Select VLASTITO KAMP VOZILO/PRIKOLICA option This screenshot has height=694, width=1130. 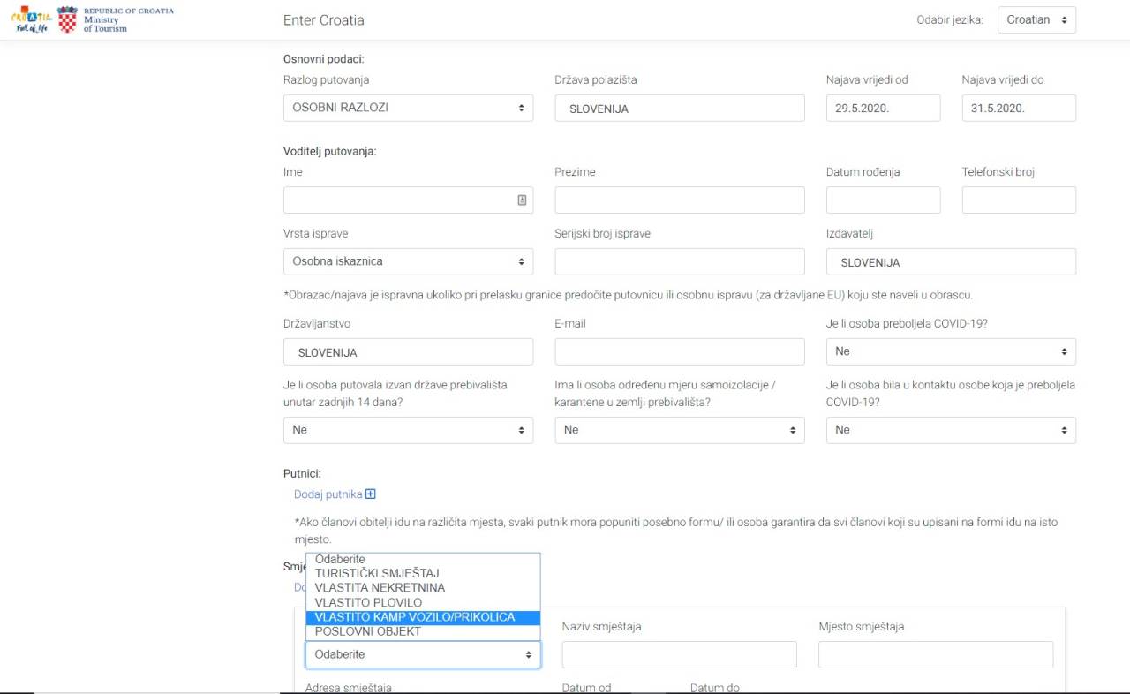[x=415, y=617]
